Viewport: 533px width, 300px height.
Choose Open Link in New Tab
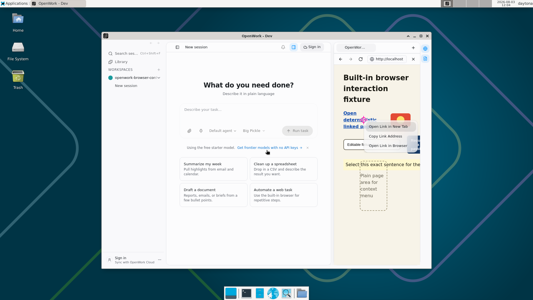391,127
